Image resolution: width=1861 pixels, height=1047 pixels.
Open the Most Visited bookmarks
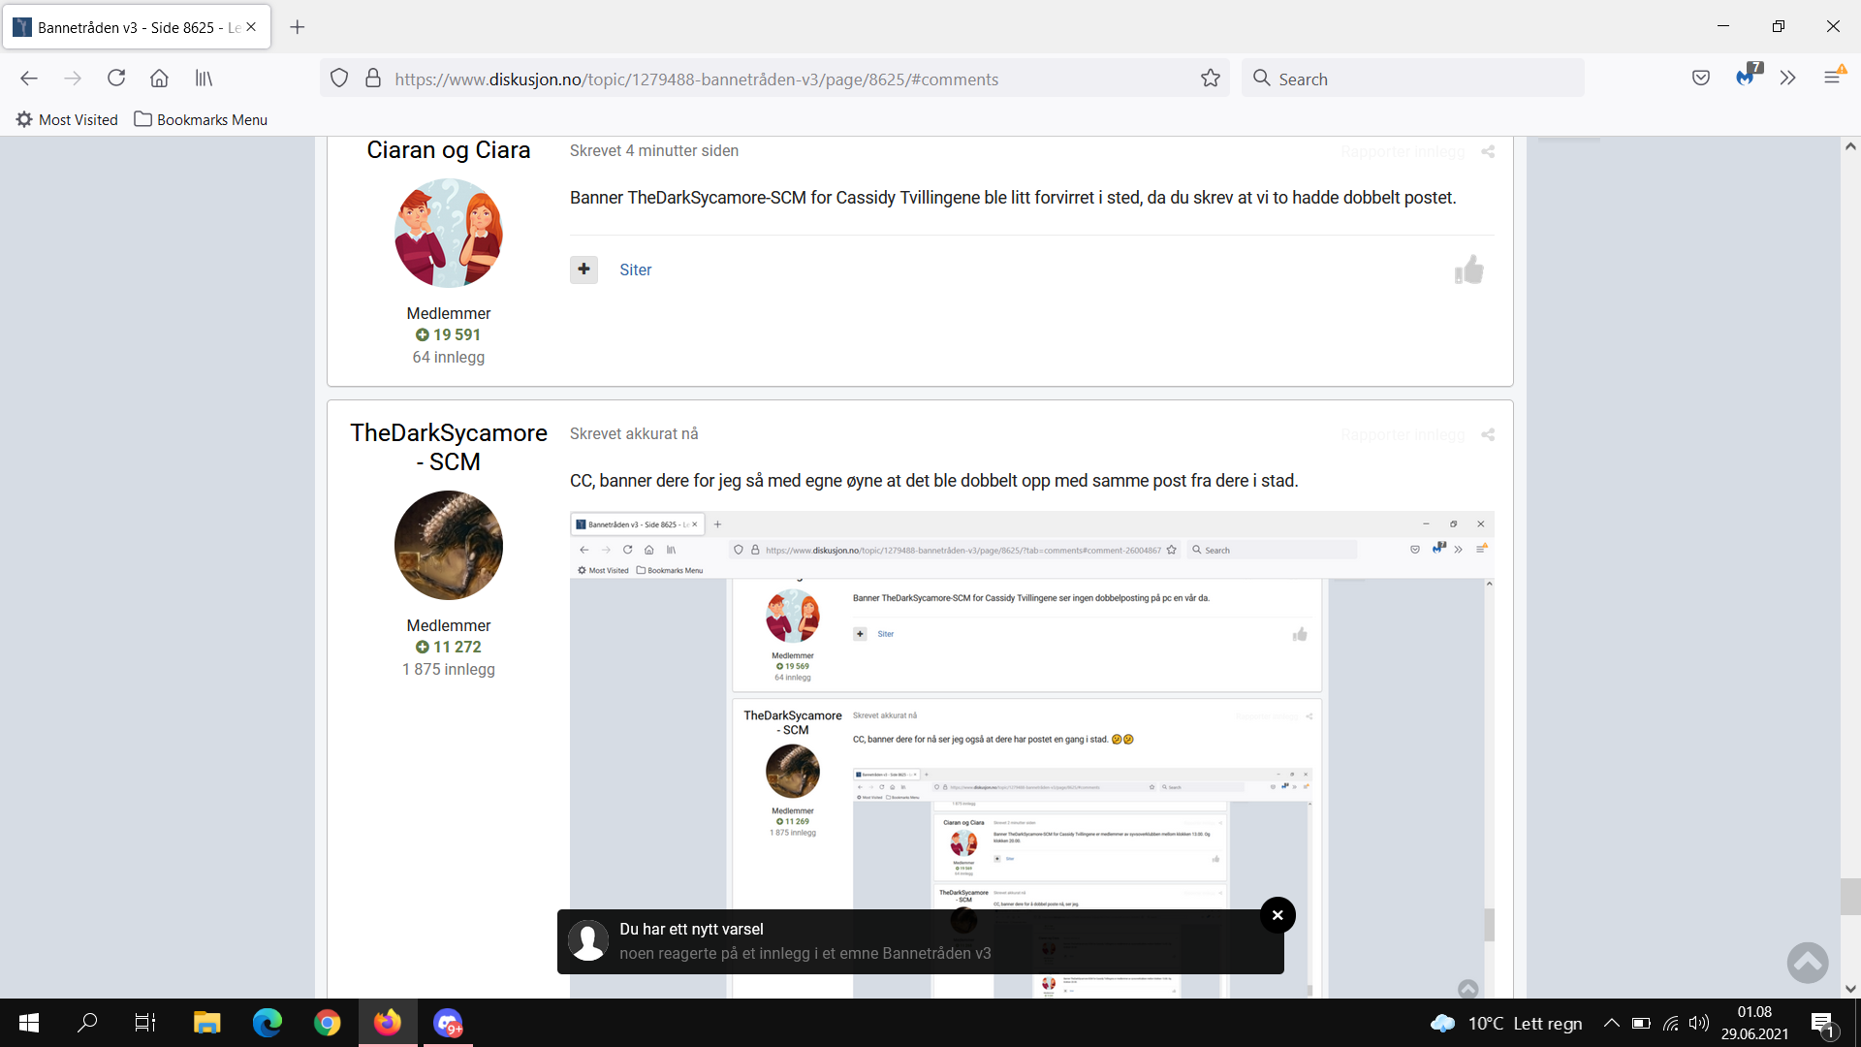tap(67, 119)
